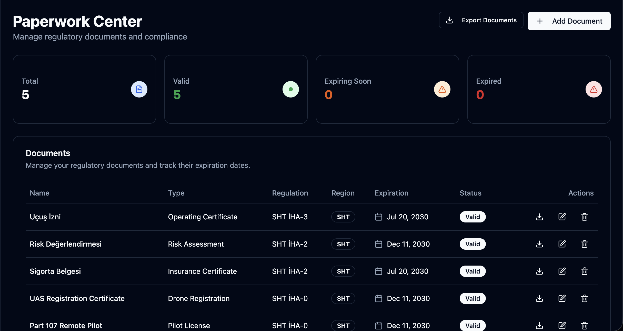This screenshot has width=623, height=331.
Task: Select the Risk Değerlendirmesi name cell
Action: point(66,244)
